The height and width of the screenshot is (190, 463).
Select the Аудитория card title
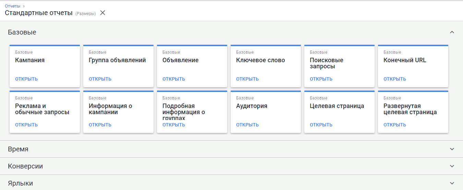[252, 106]
